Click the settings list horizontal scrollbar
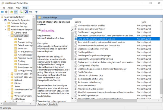 [107, 100]
